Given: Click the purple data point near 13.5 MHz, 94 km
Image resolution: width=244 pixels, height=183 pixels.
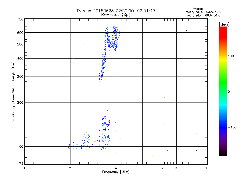Looking at the screenshot, I should pyautogui.click(x=196, y=150).
